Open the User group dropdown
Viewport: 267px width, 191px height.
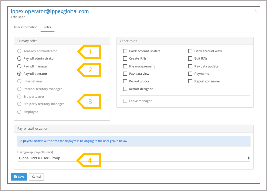click(x=134, y=158)
